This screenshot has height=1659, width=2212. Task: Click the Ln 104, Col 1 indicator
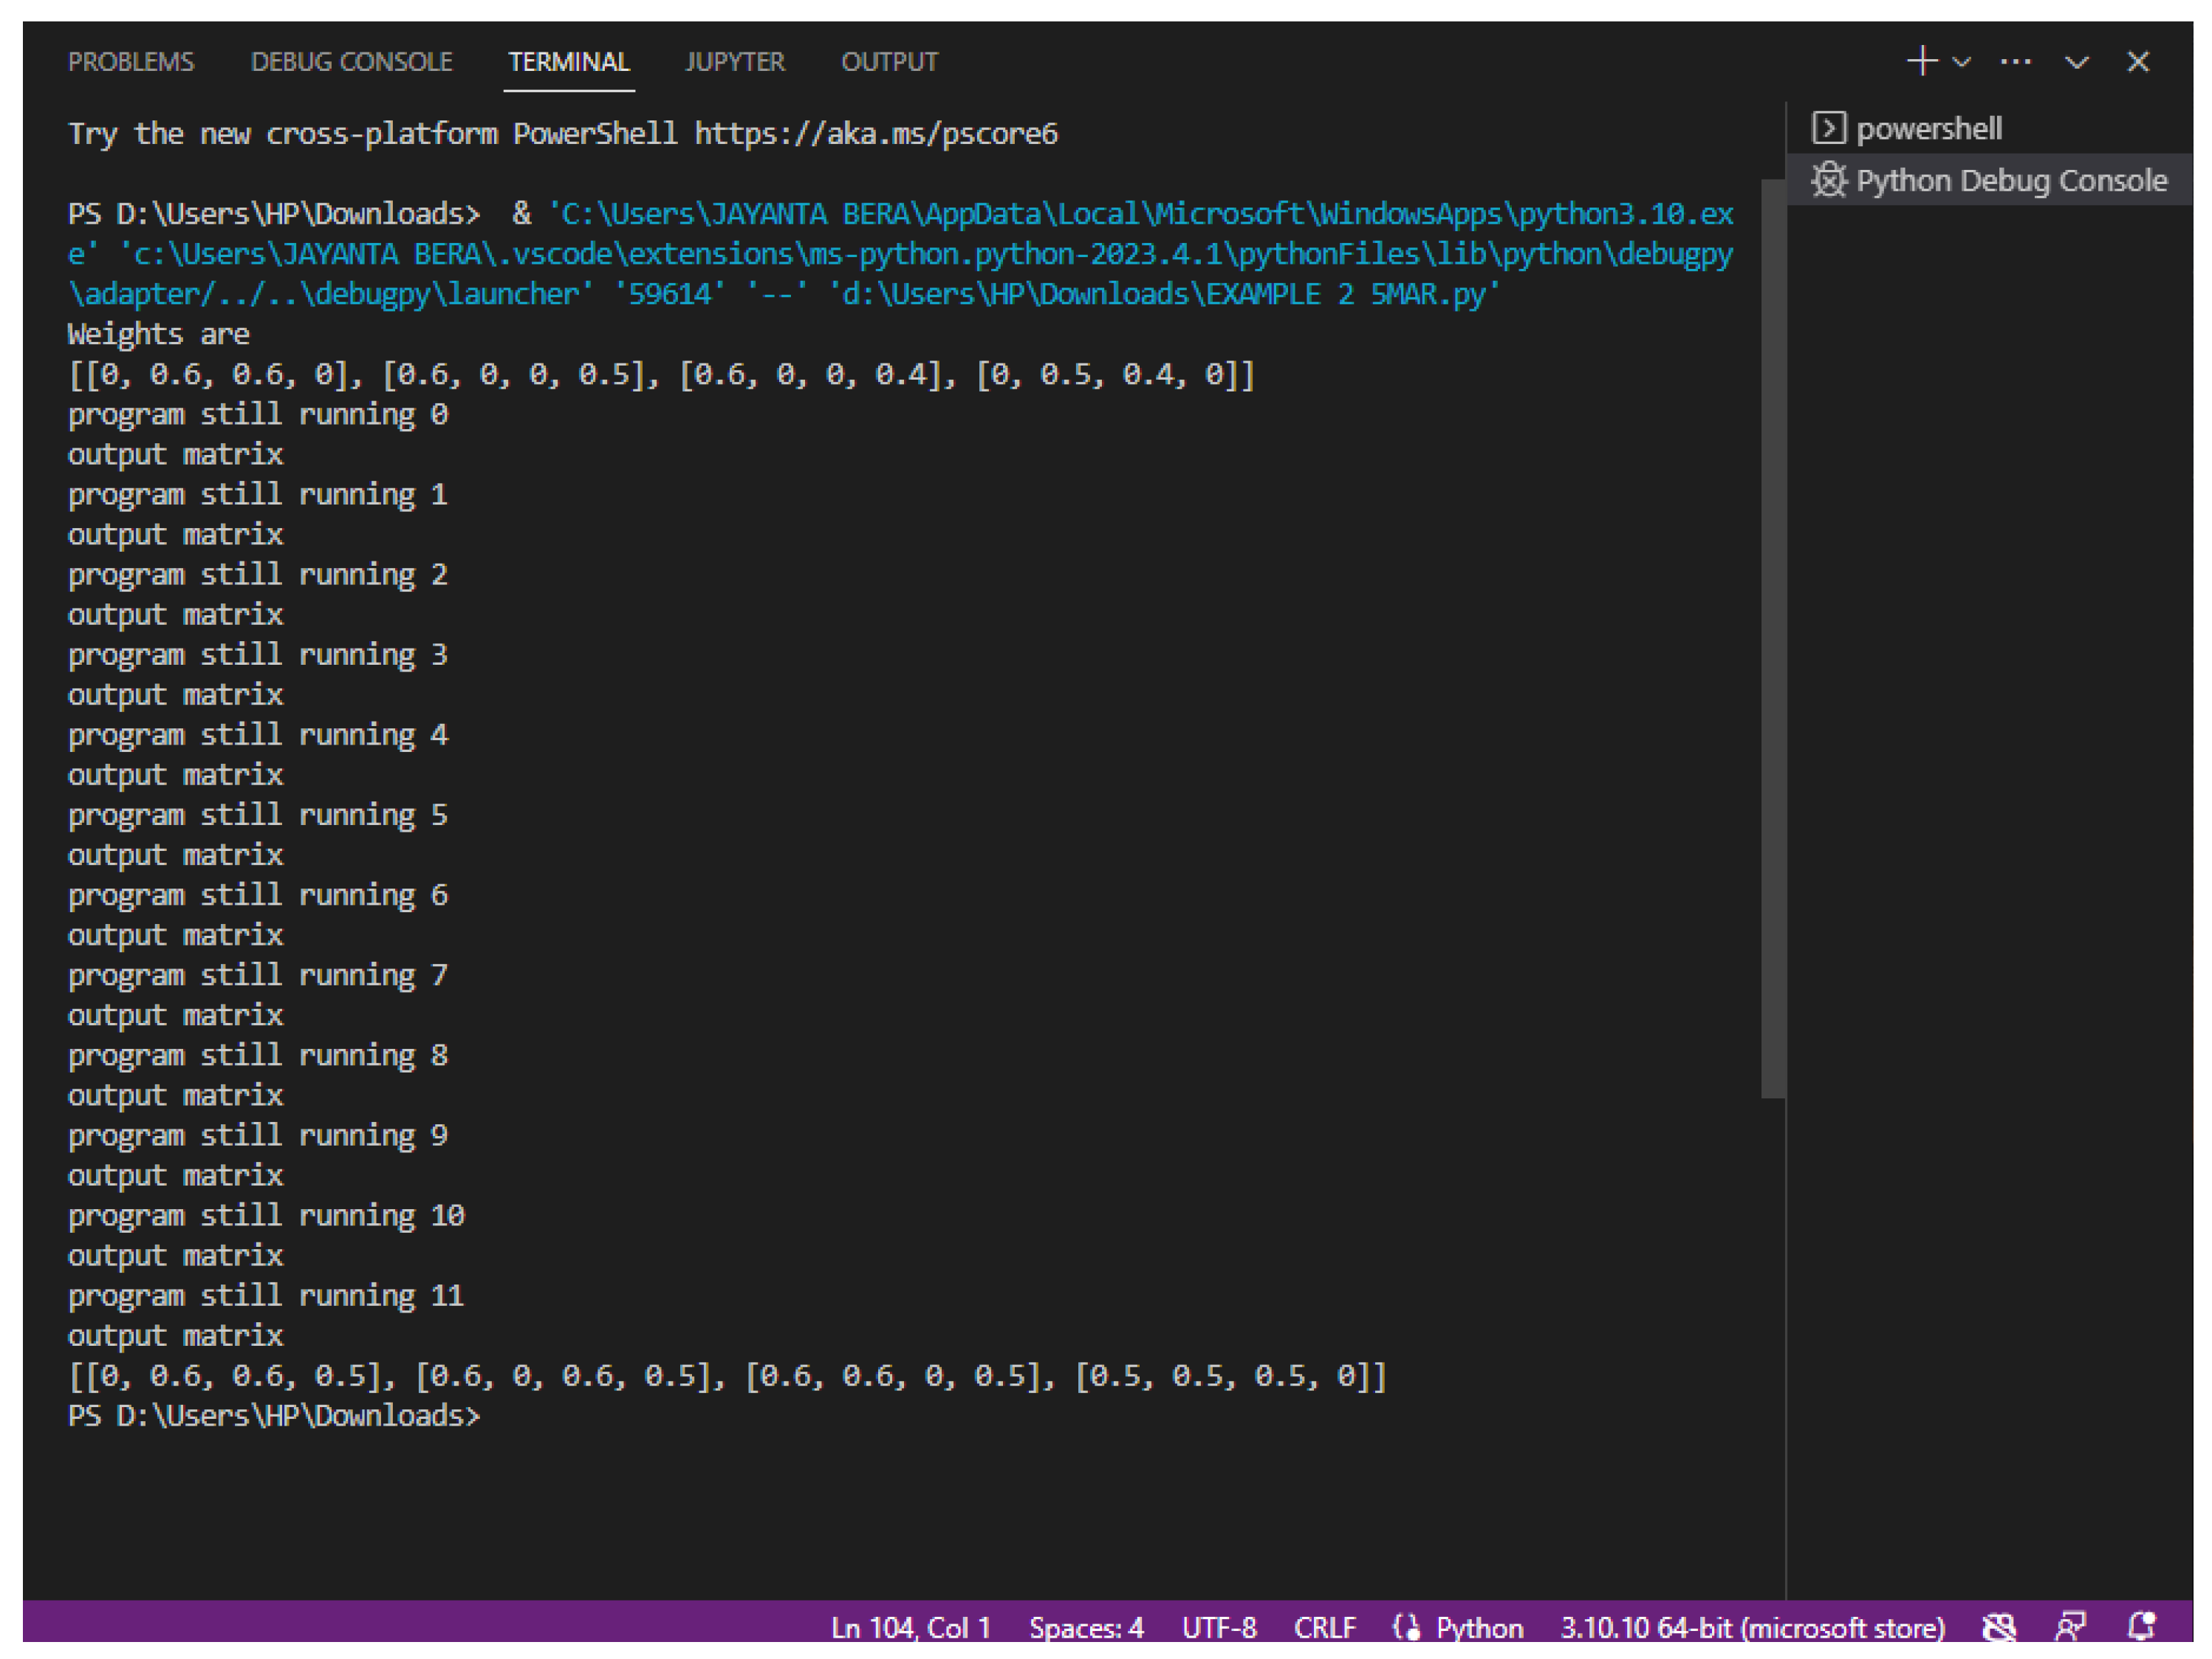(x=911, y=1627)
